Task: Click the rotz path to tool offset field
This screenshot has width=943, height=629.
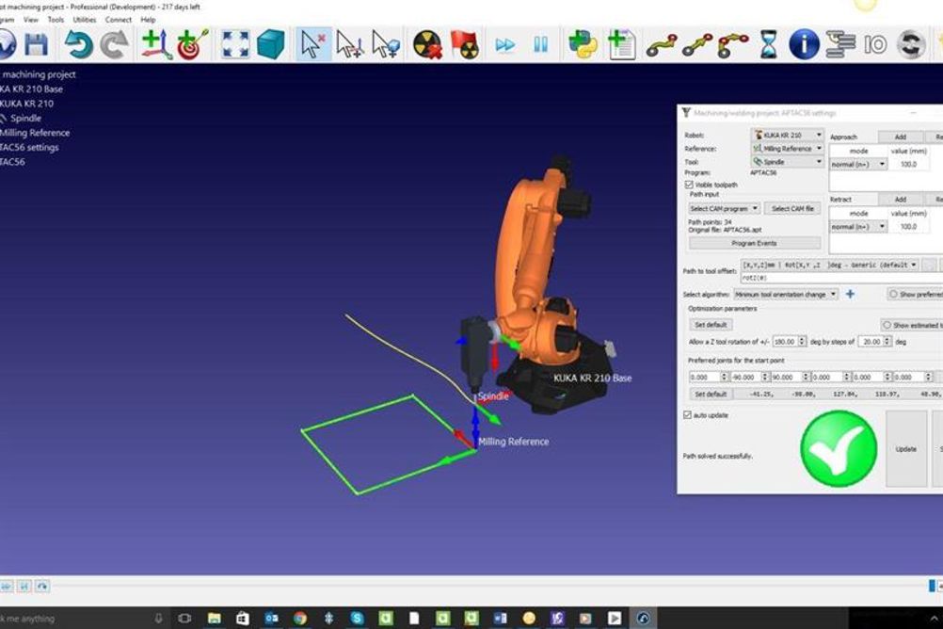Action: (x=842, y=278)
